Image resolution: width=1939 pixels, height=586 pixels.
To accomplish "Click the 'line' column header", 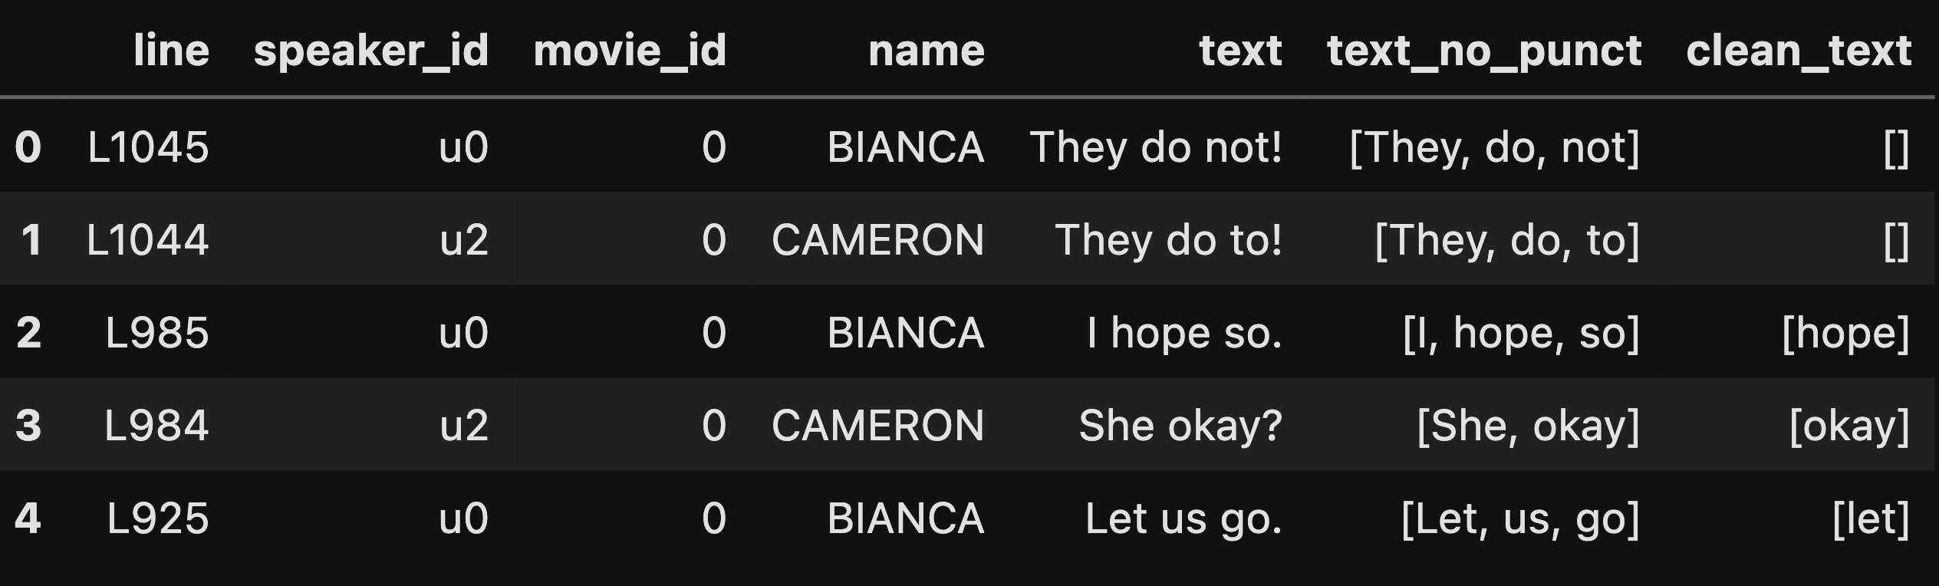I will (x=171, y=51).
